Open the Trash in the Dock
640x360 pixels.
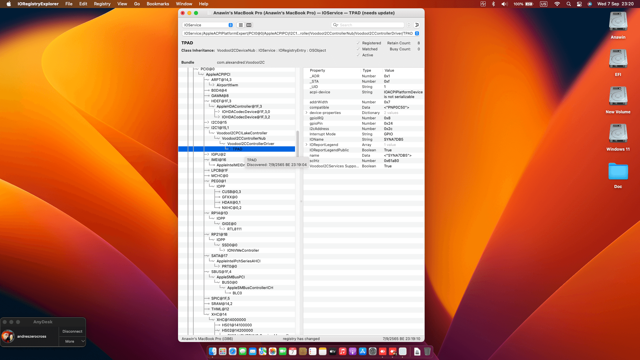[x=427, y=351]
